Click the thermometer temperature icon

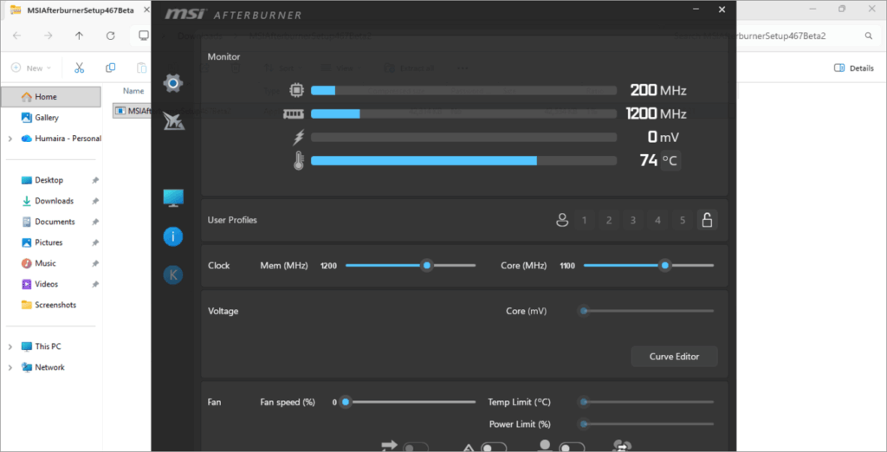point(298,161)
